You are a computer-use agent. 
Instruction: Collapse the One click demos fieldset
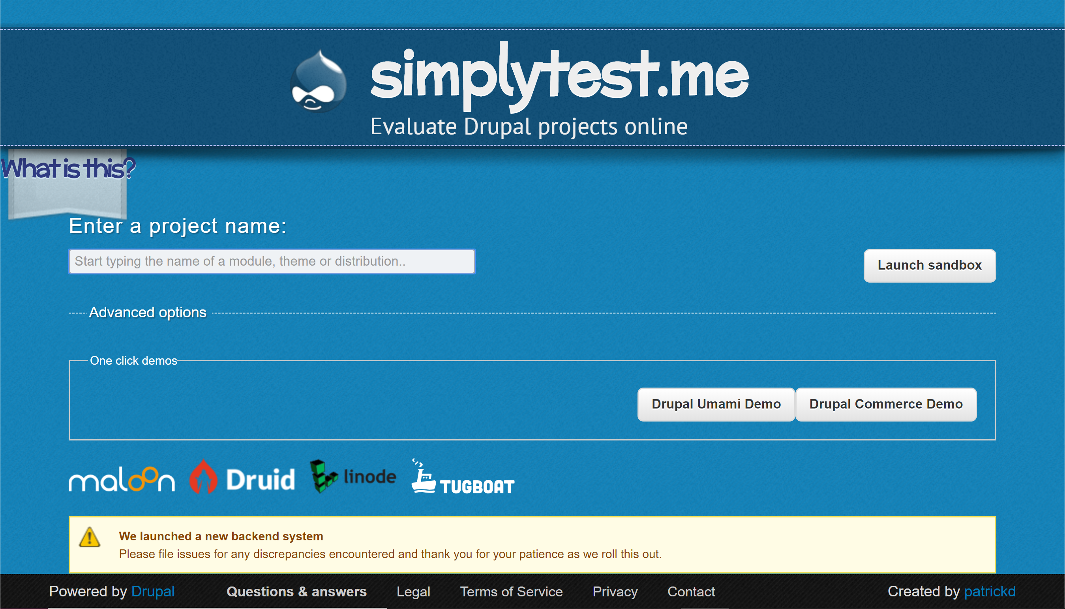point(133,361)
